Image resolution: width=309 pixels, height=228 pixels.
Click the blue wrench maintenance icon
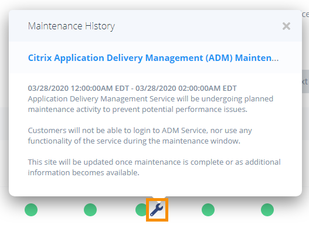pyautogui.click(x=157, y=210)
